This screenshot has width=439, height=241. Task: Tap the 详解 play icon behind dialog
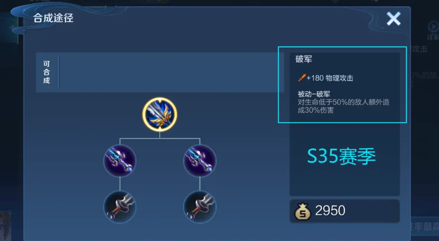click(433, 27)
